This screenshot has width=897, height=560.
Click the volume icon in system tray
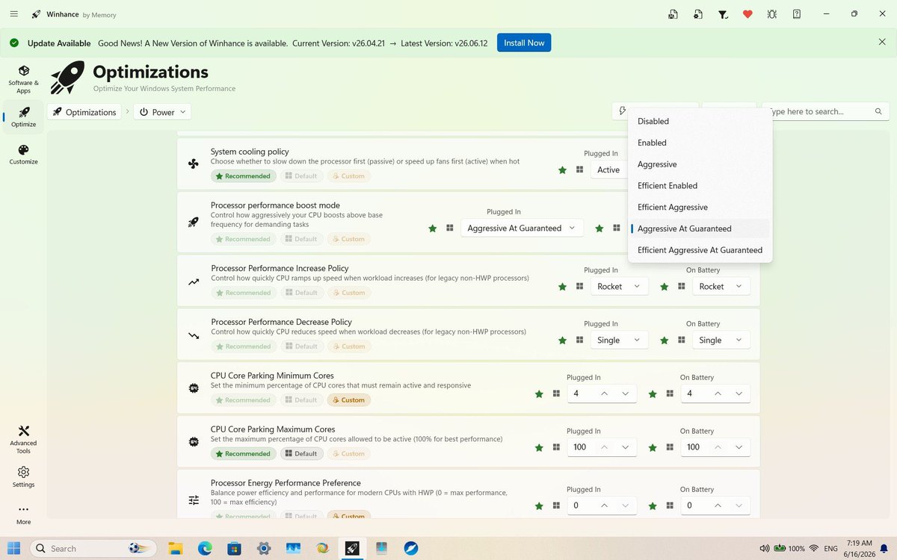tap(764, 548)
